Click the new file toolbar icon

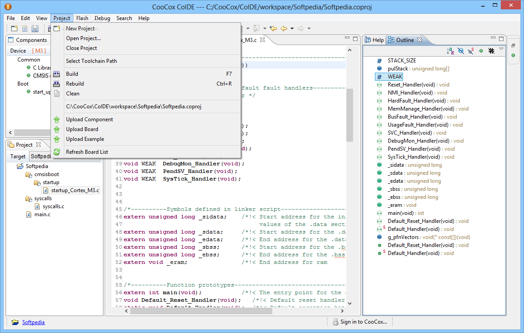[25, 29]
